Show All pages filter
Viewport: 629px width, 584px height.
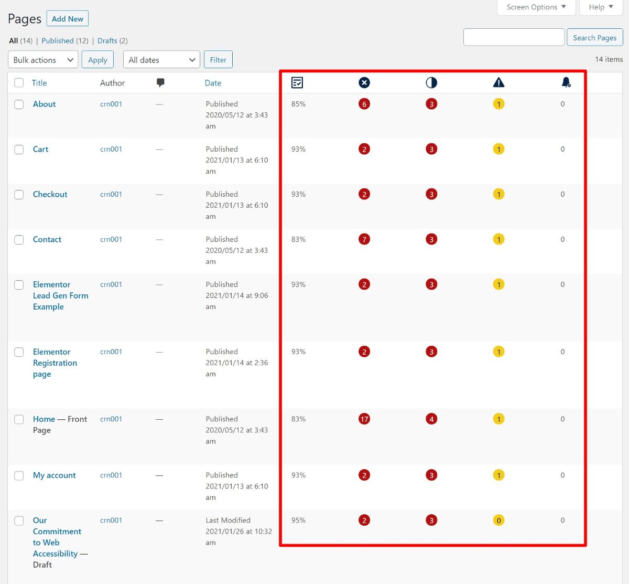coord(14,40)
